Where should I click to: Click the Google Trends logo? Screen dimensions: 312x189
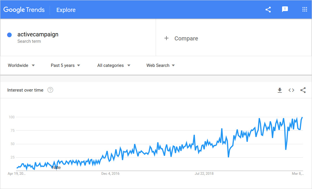pos(24,10)
